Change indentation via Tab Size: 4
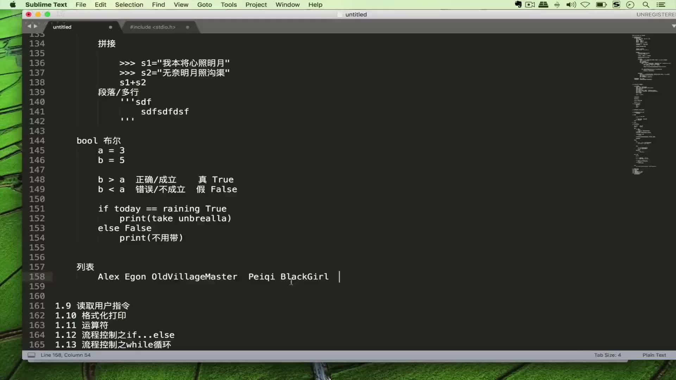Image resolution: width=676 pixels, height=380 pixels. 607,355
